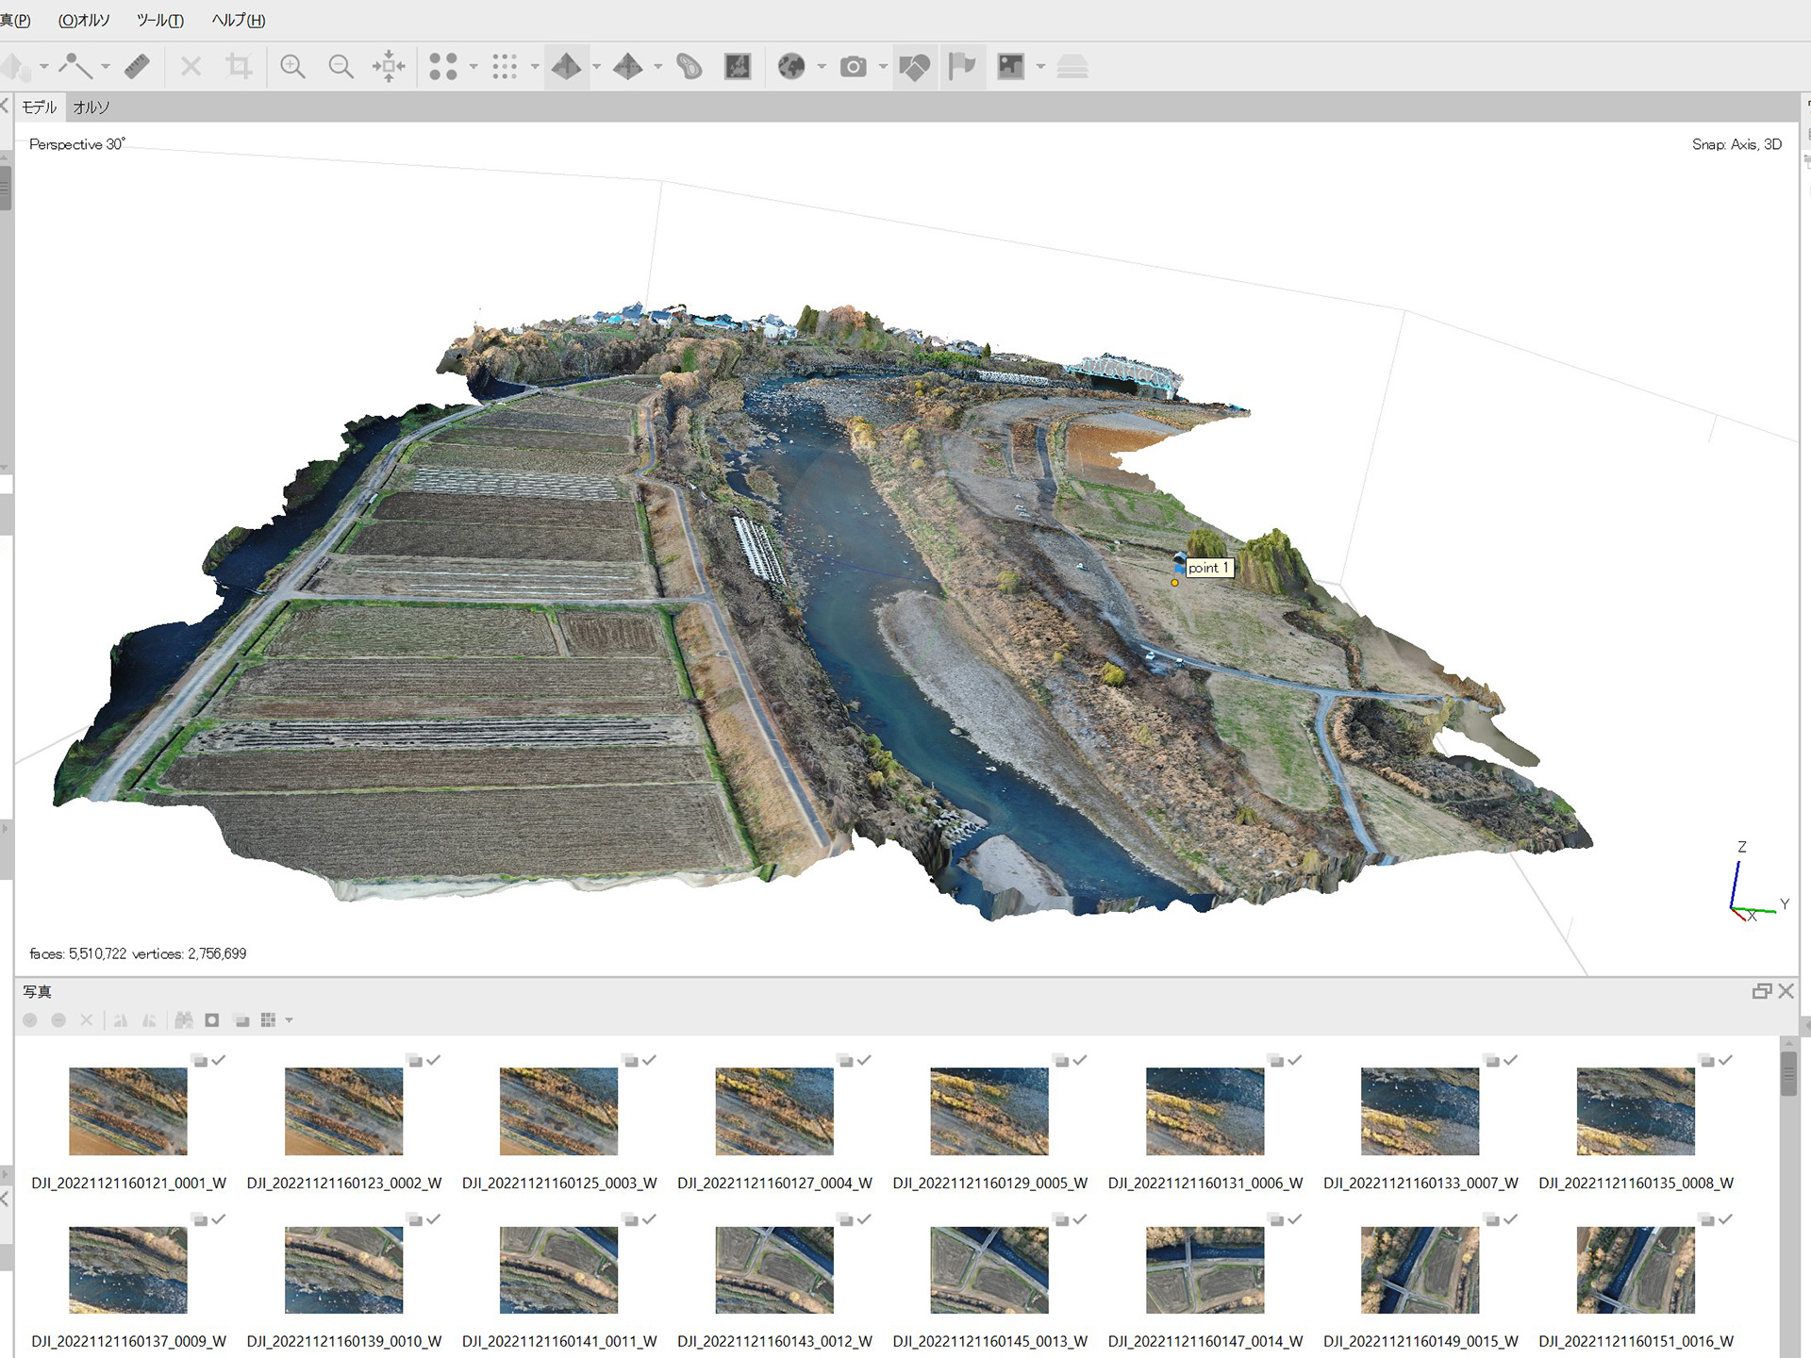The image size is (1811, 1358).
Task: Click the point 1 marker label
Action: coord(1208,568)
